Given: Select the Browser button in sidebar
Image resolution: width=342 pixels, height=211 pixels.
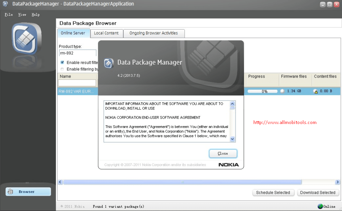Looking at the screenshot, I should (x=28, y=192).
